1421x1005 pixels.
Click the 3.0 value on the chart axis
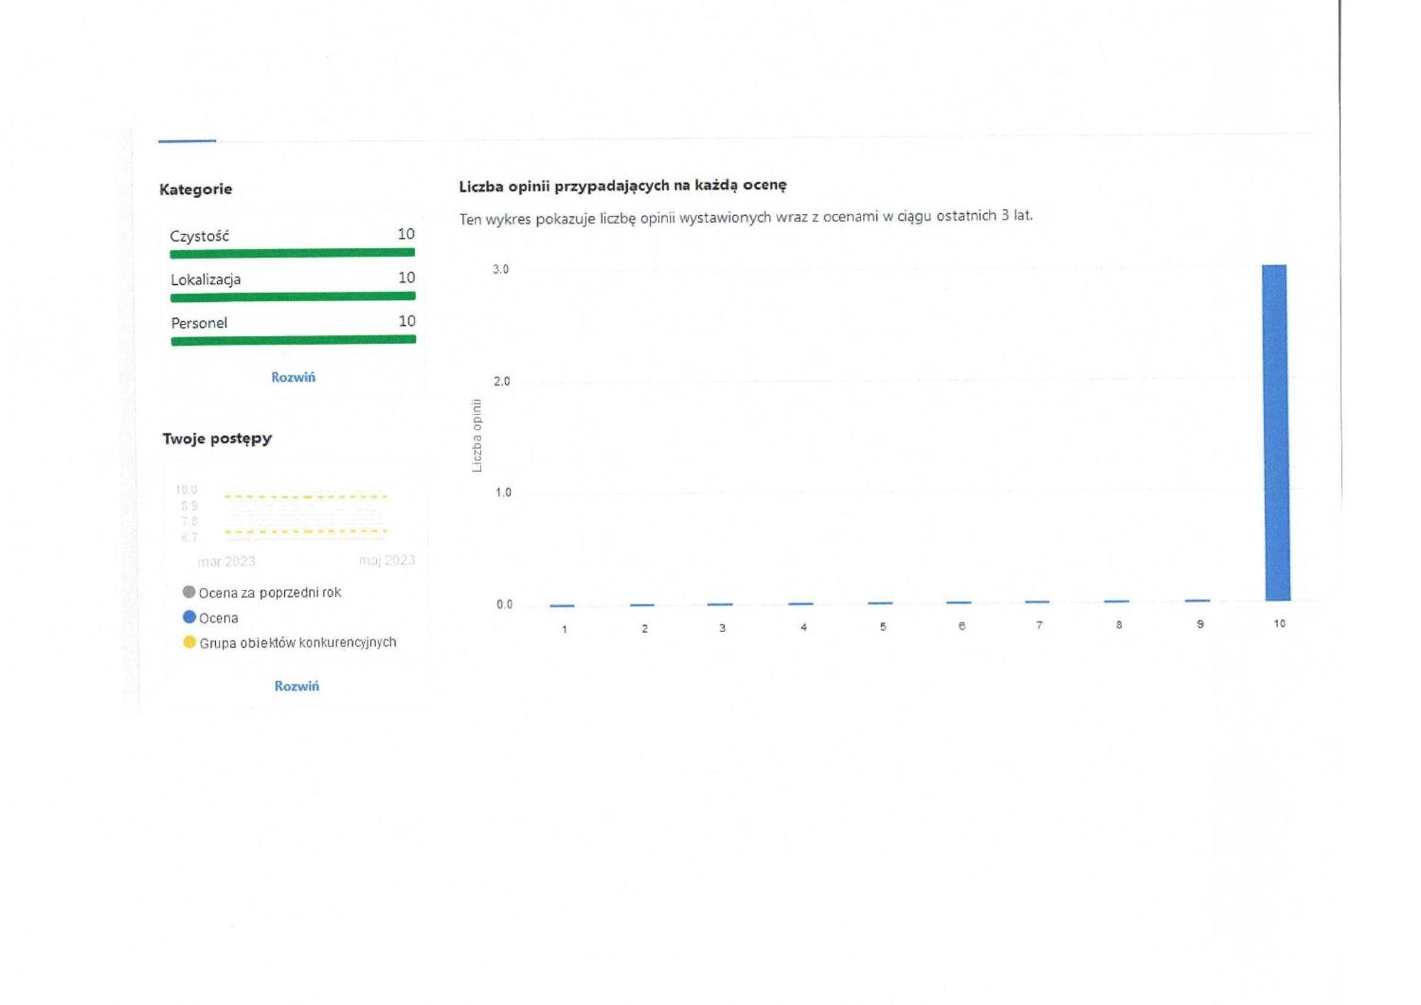[501, 269]
